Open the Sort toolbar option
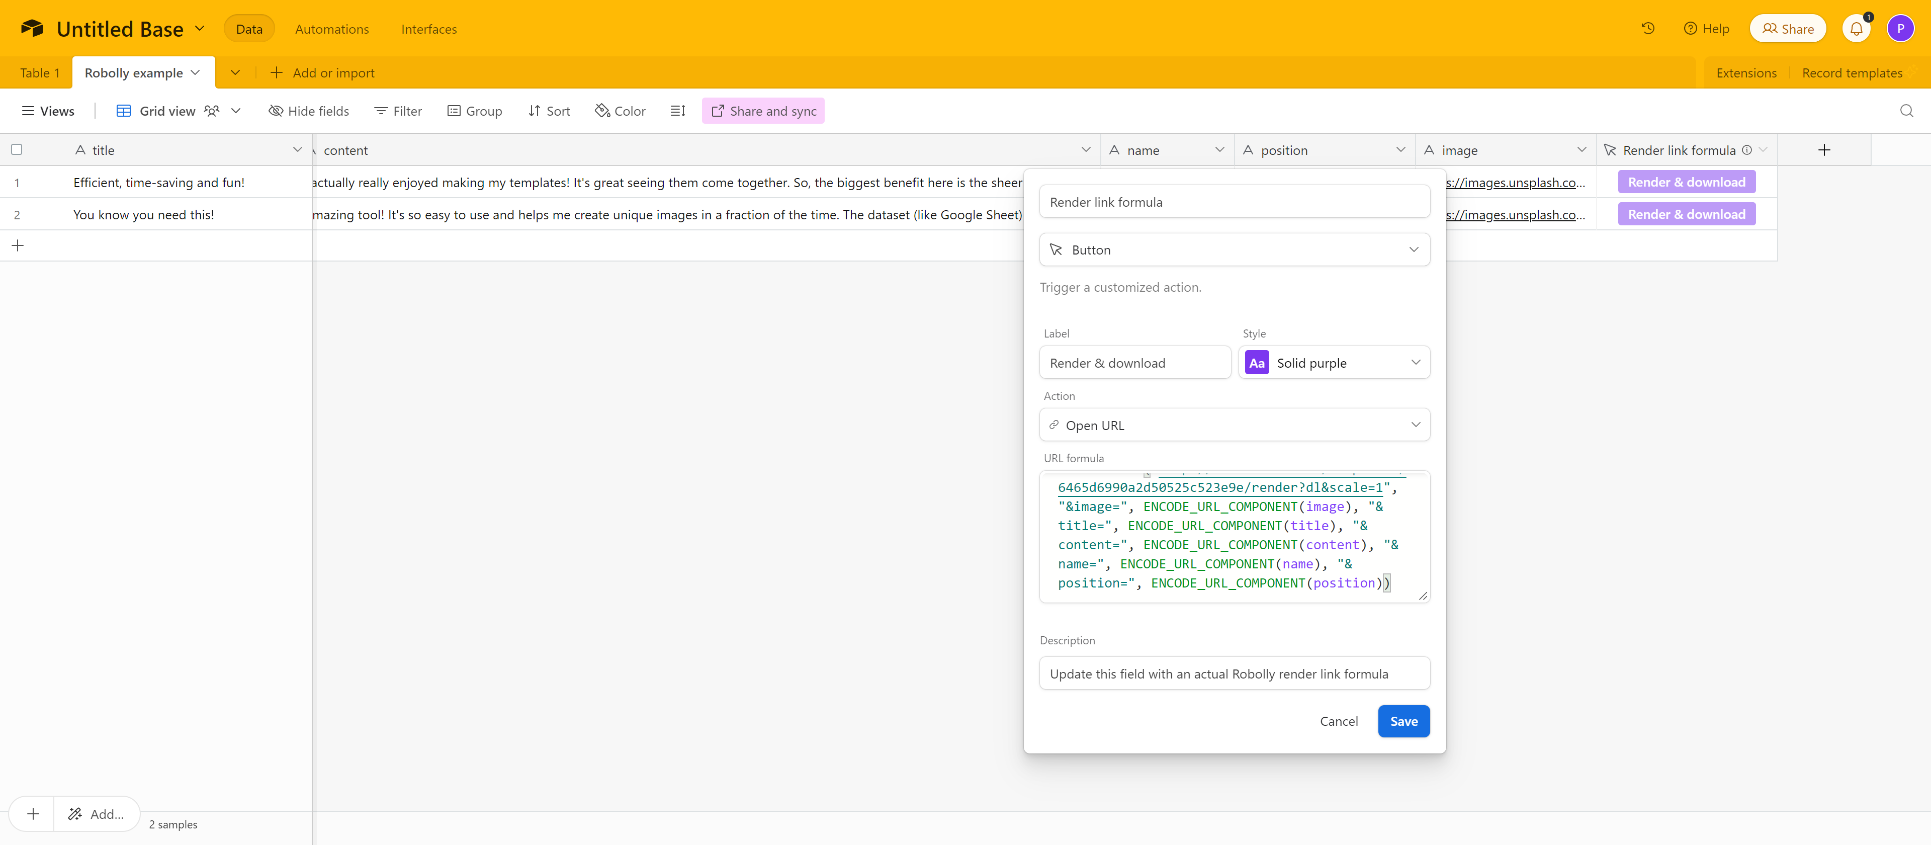Image resolution: width=1931 pixels, height=845 pixels. pos(549,111)
